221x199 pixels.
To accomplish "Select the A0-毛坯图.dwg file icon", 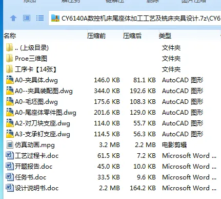I will (x=10, y=101).
